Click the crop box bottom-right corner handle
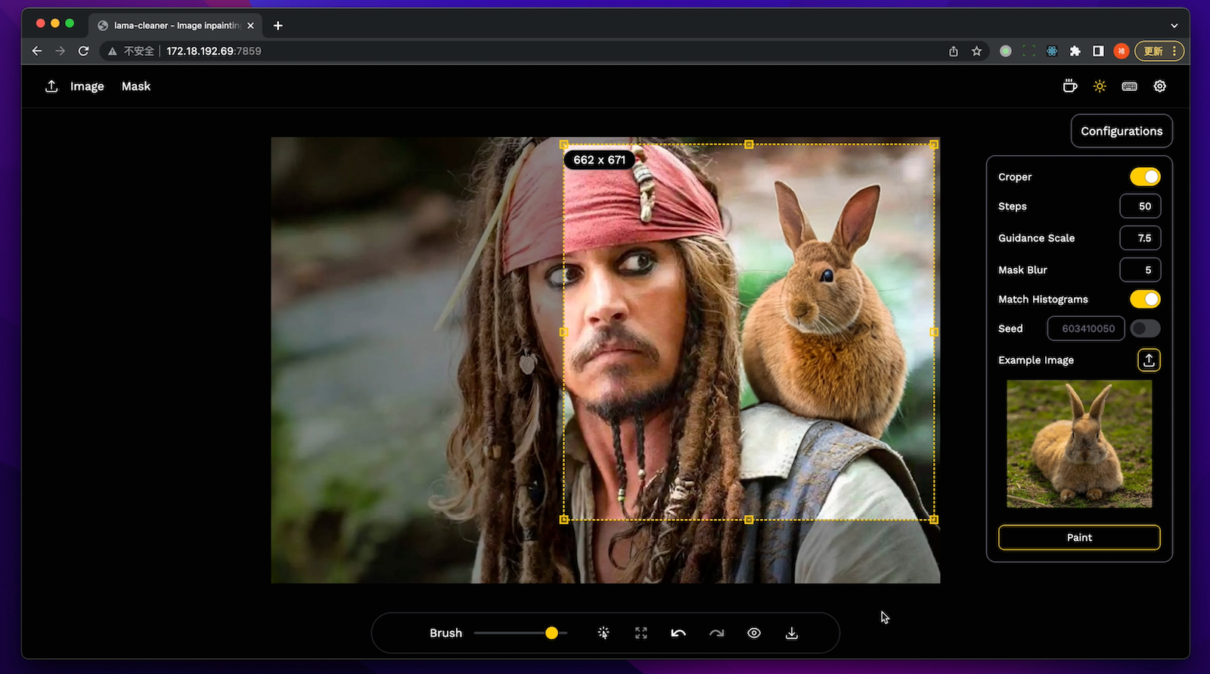 click(x=934, y=520)
